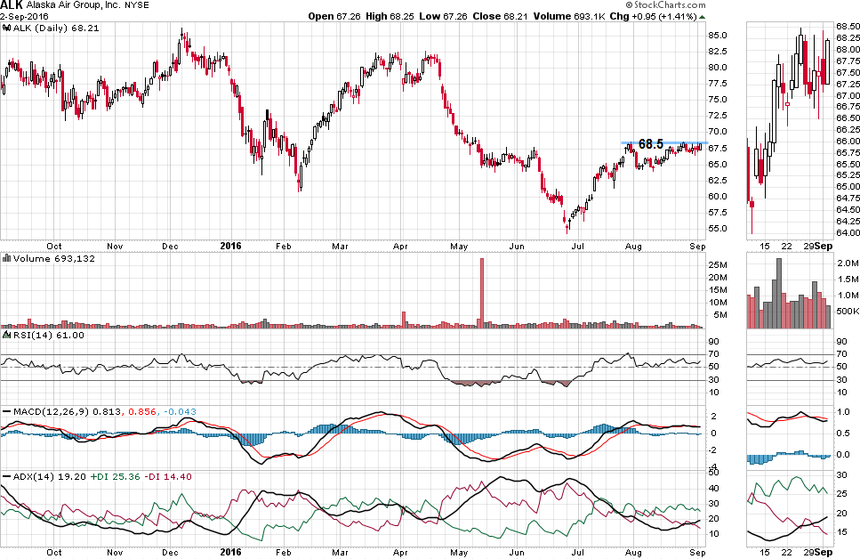
Task: Click the blue -0.043 MACD histogram value
Action: (x=180, y=411)
